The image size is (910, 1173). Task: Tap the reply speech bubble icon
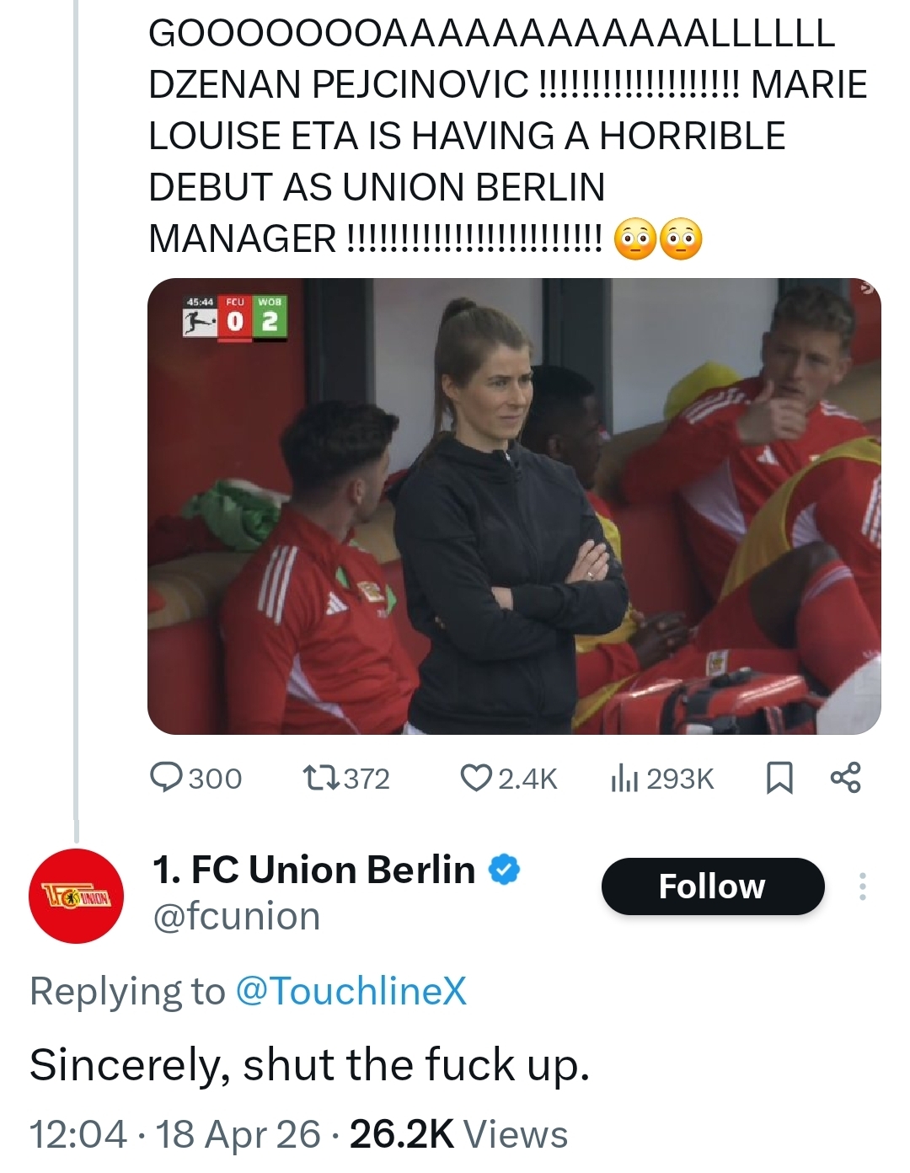tap(166, 778)
